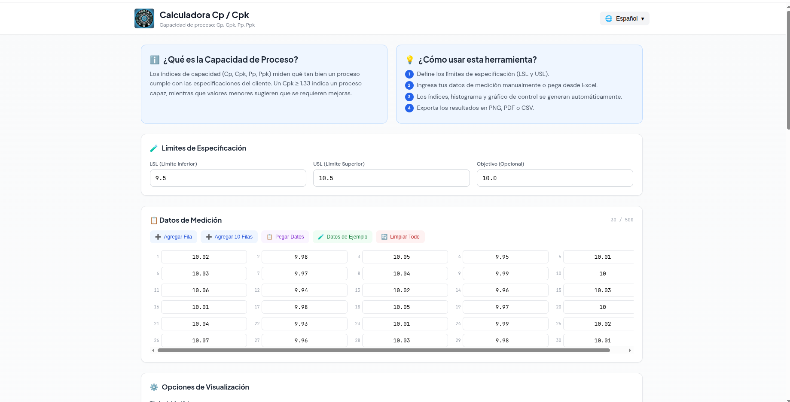Click the clipboard icon on Pegar Datos

269,237
